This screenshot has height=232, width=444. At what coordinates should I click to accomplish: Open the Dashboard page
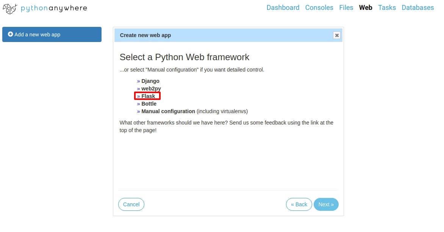[283, 8]
